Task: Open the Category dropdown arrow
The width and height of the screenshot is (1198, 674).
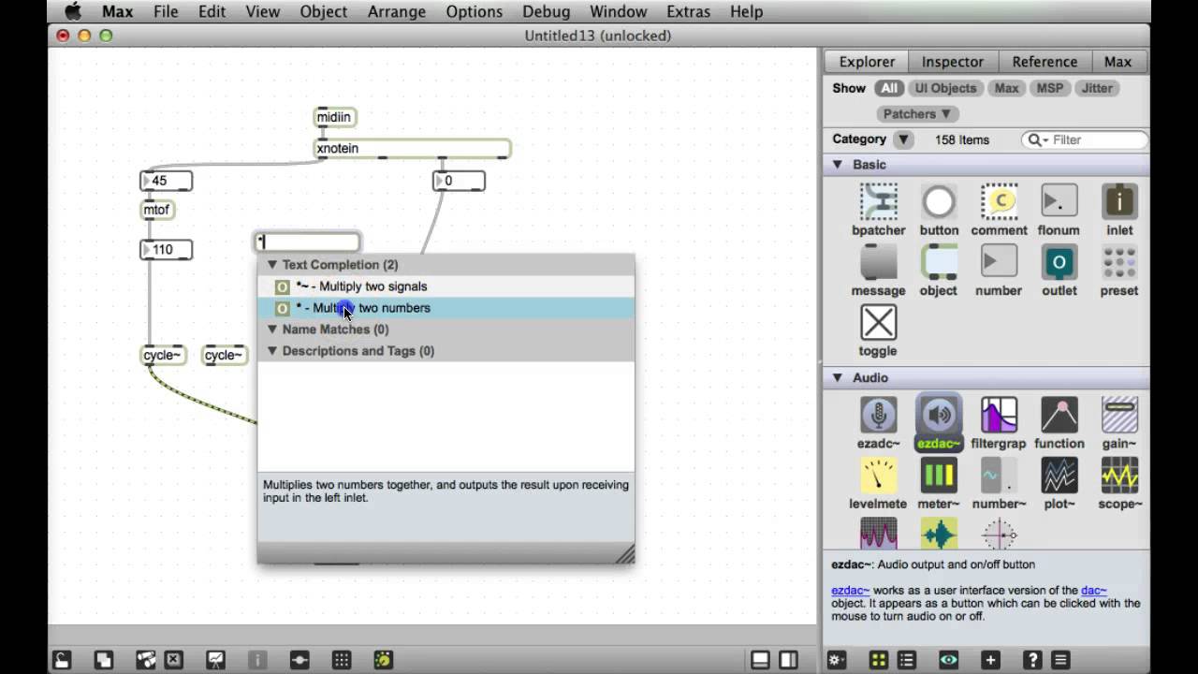Action: point(903,139)
